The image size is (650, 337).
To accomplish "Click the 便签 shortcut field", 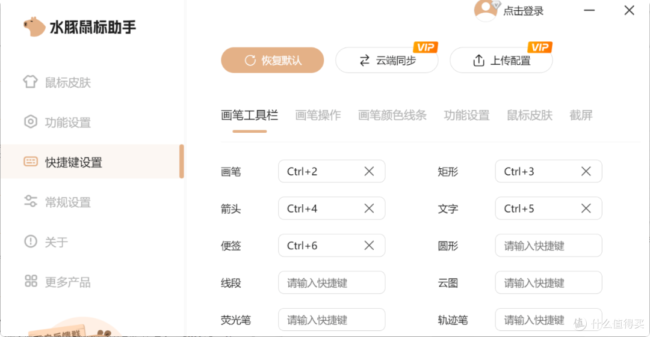I will (332, 246).
